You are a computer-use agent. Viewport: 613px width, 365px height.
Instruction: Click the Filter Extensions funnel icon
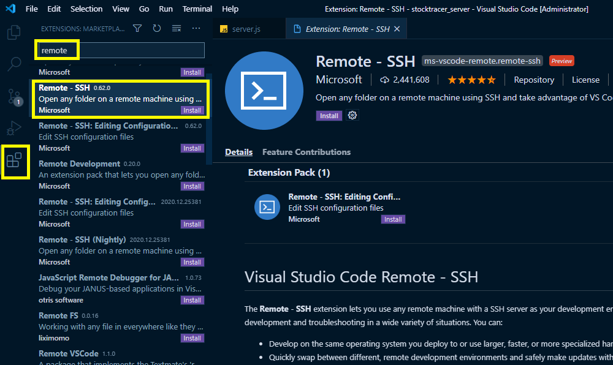(137, 29)
